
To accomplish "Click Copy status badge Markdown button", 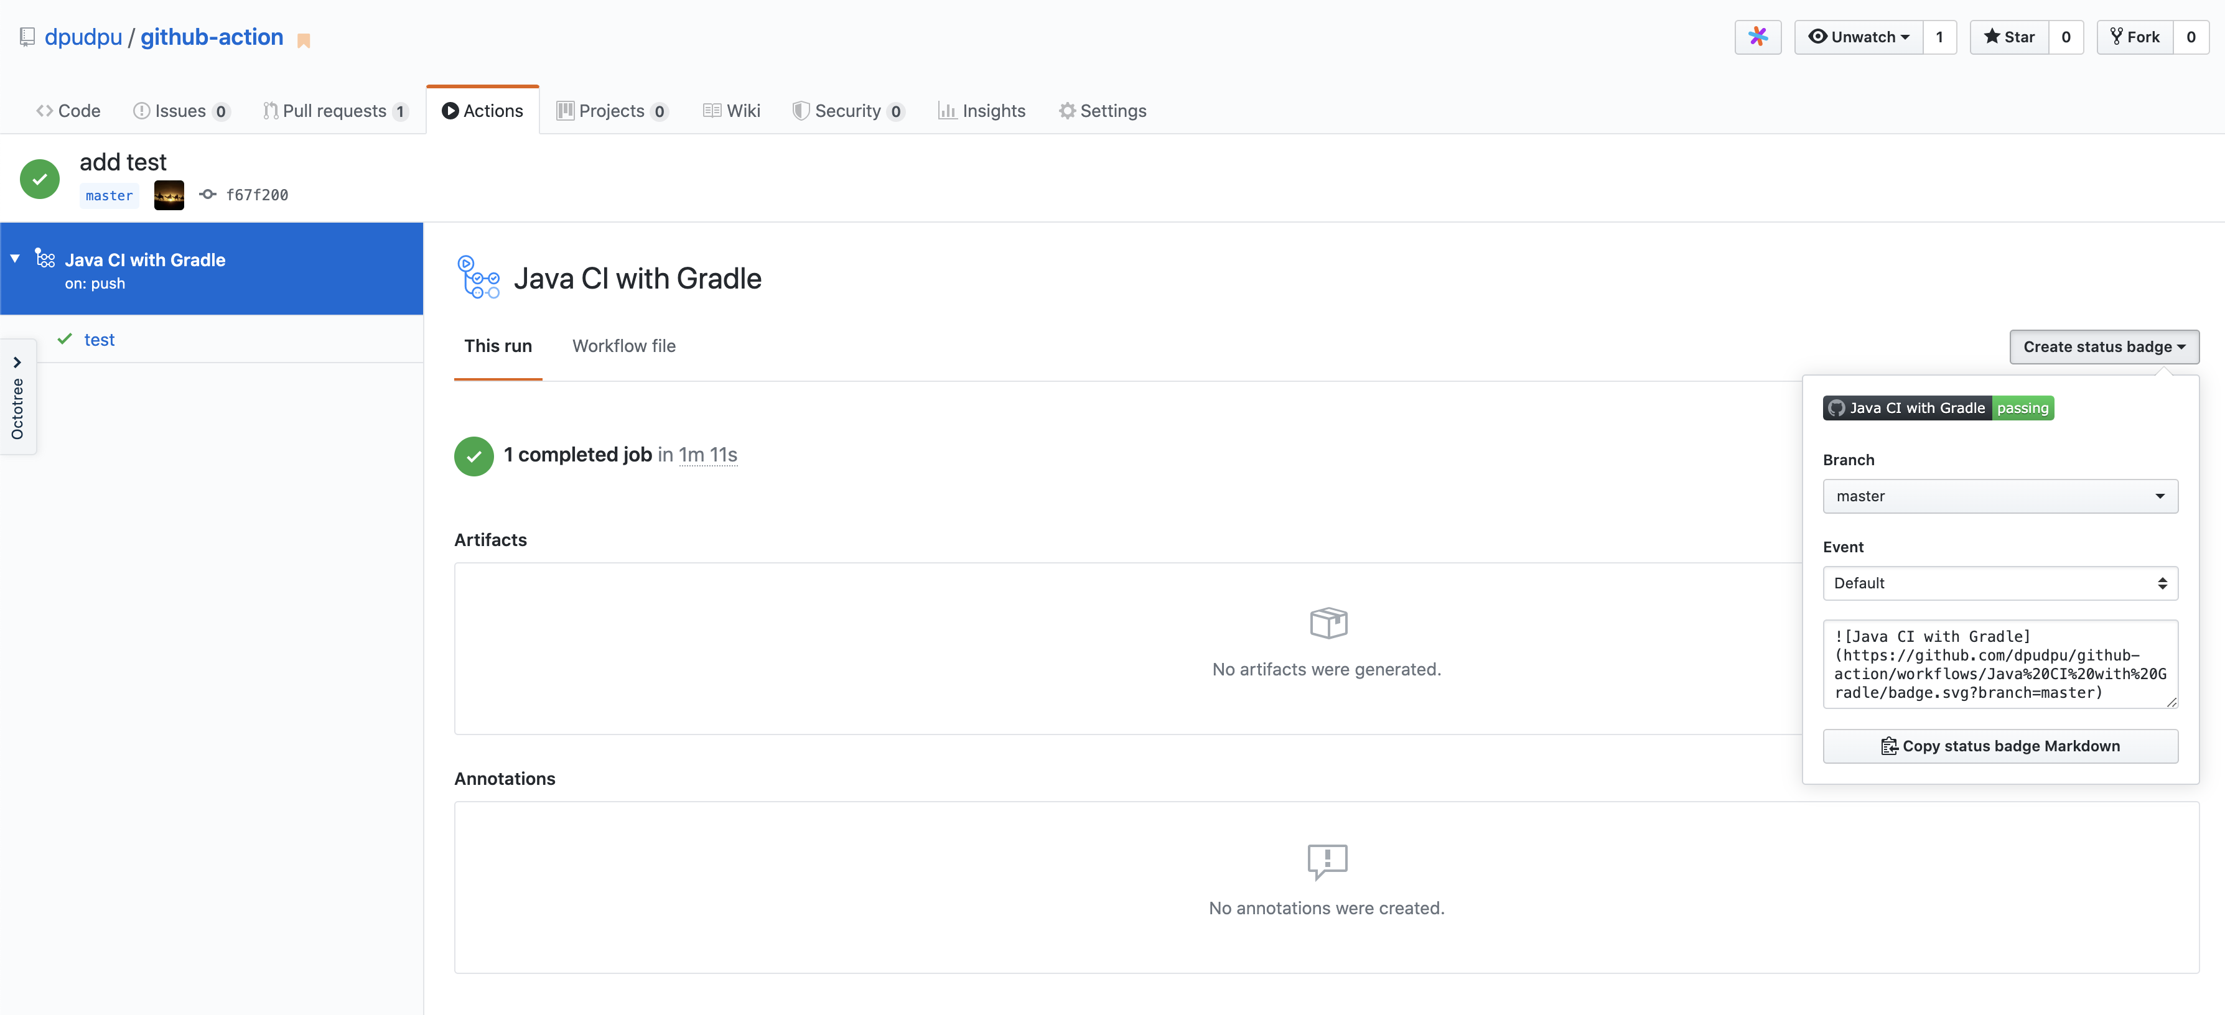I will 2000,746.
